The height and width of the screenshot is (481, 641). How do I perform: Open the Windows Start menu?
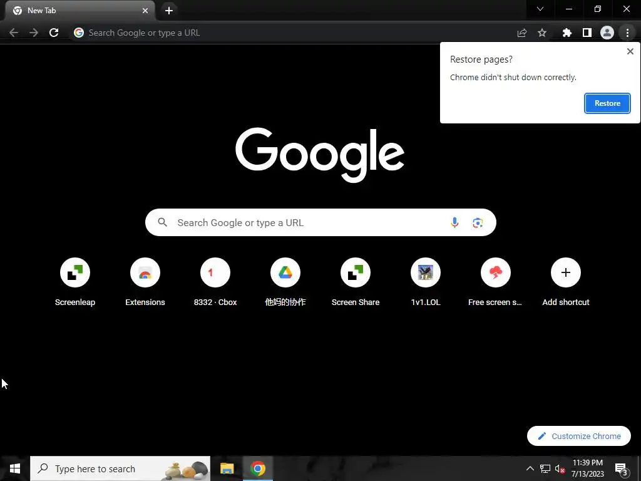tap(15, 468)
